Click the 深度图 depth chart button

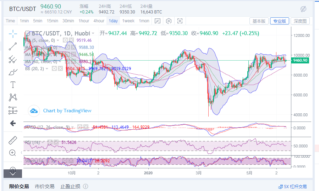[300, 21]
